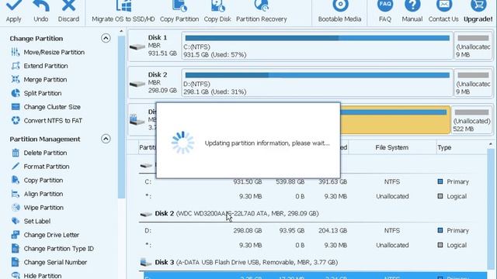The width and height of the screenshot is (497, 279).
Task: Select Disk 1 unallocated 9 MB block
Action: coord(473,46)
